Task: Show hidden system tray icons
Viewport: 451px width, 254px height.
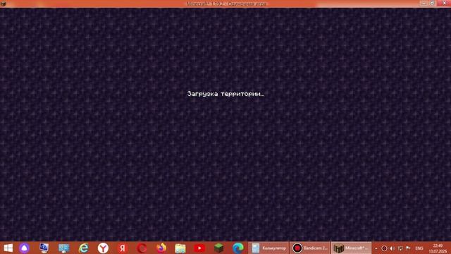Action: (x=376, y=248)
